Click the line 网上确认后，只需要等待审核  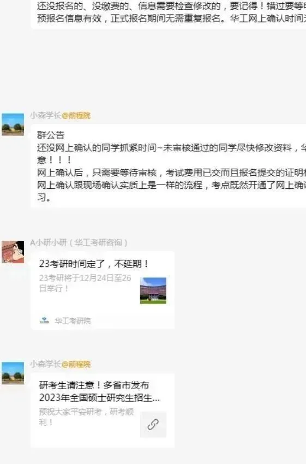click(x=171, y=172)
